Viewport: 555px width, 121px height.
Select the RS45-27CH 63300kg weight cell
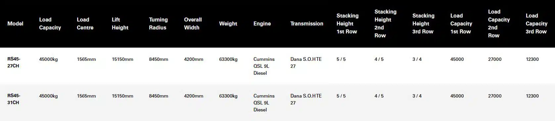click(228, 59)
